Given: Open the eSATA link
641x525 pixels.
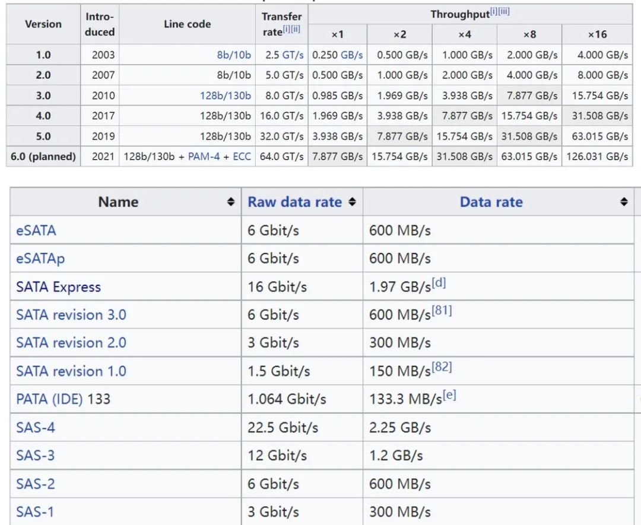Looking at the screenshot, I should click(x=36, y=230).
